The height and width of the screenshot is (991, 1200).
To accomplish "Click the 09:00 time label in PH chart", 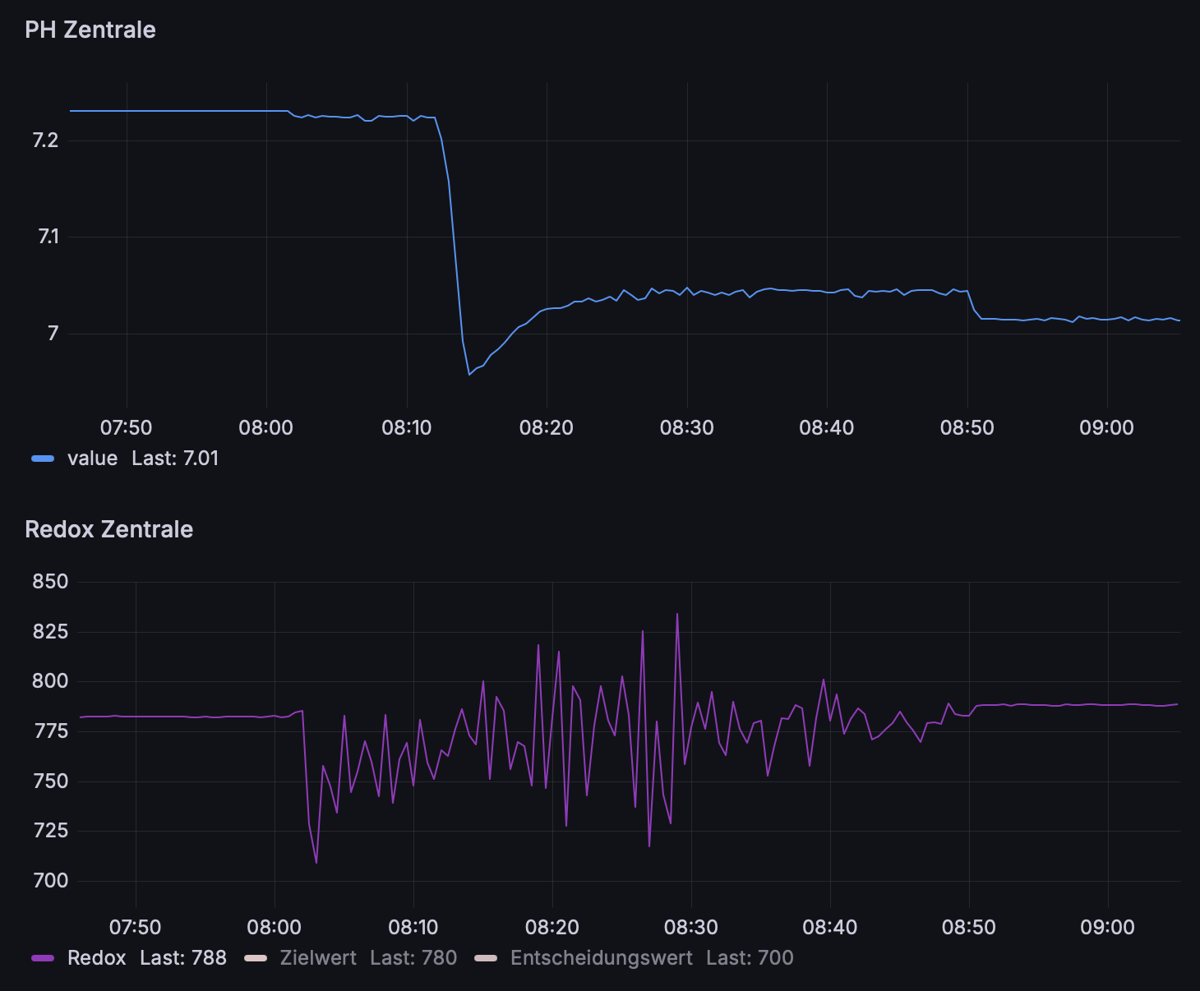I will coord(1107,428).
